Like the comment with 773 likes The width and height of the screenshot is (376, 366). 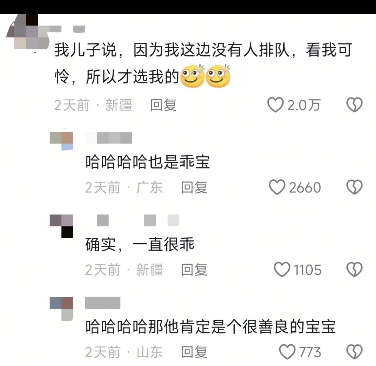click(x=287, y=352)
